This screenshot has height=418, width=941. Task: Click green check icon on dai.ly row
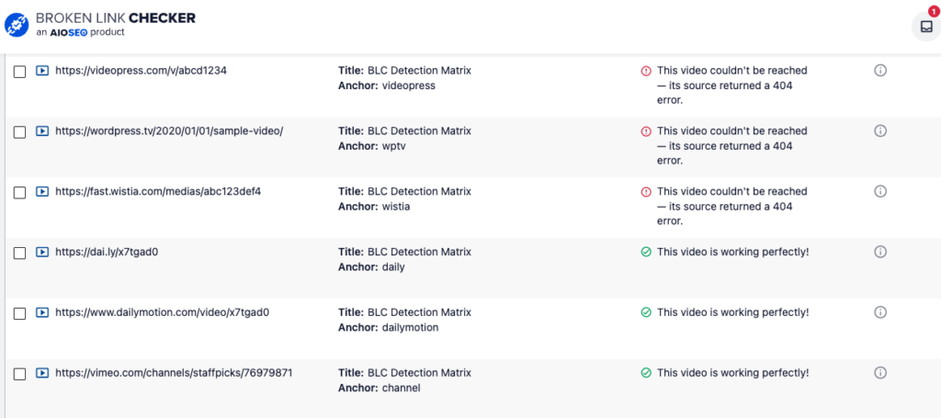click(x=646, y=253)
